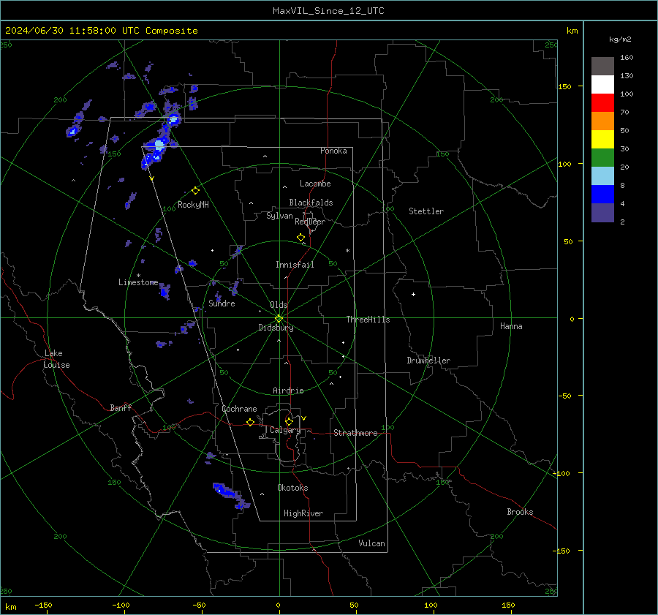Click the yellow diamond marker at Cochrane
The height and width of the screenshot is (615, 658).
(x=250, y=423)
